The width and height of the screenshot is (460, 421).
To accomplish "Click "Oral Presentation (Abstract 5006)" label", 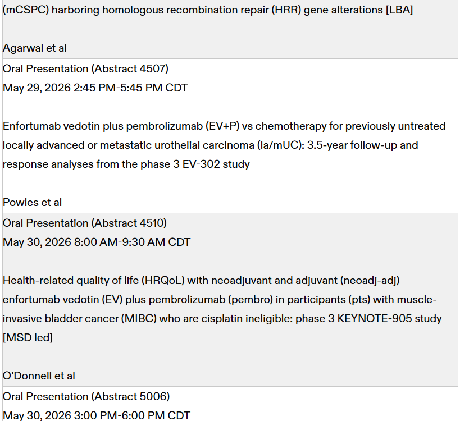I will point(86,397).
